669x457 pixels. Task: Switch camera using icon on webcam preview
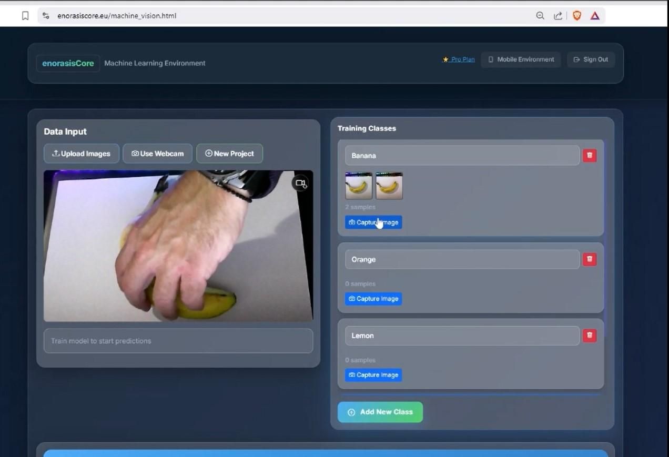300,184
